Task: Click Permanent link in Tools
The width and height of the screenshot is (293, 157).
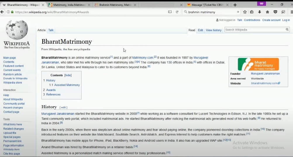Action: (x=12, y=141)
